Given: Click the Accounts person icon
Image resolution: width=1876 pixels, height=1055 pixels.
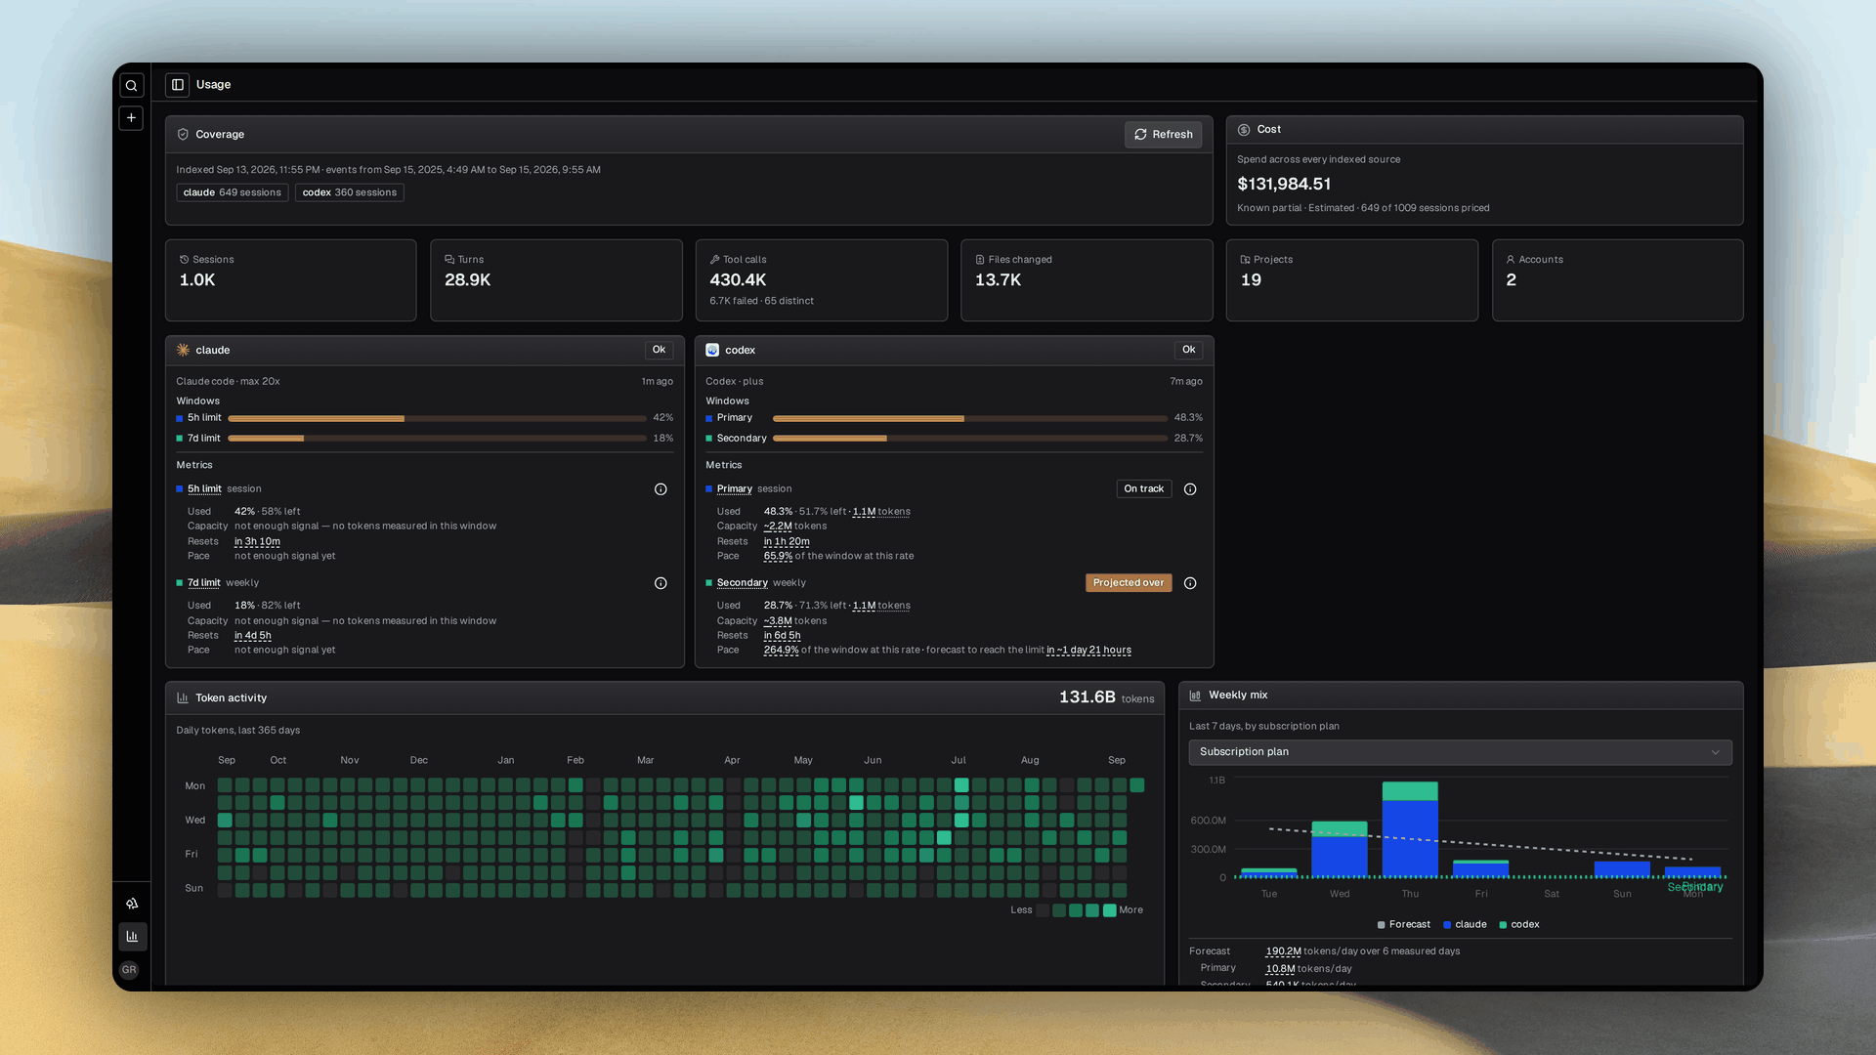Looking at the screenshot, I should coord(1511,260).
